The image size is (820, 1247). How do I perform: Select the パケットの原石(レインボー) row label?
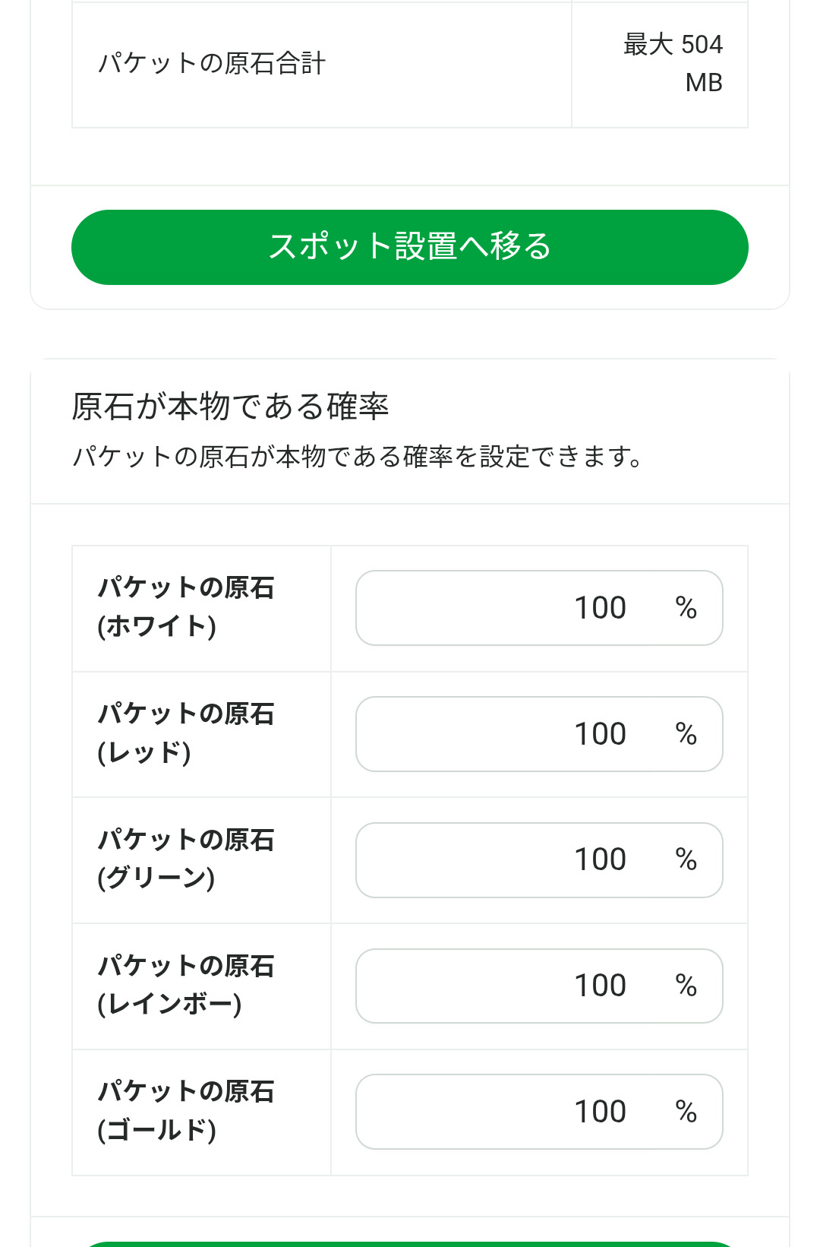coord(186,986)
